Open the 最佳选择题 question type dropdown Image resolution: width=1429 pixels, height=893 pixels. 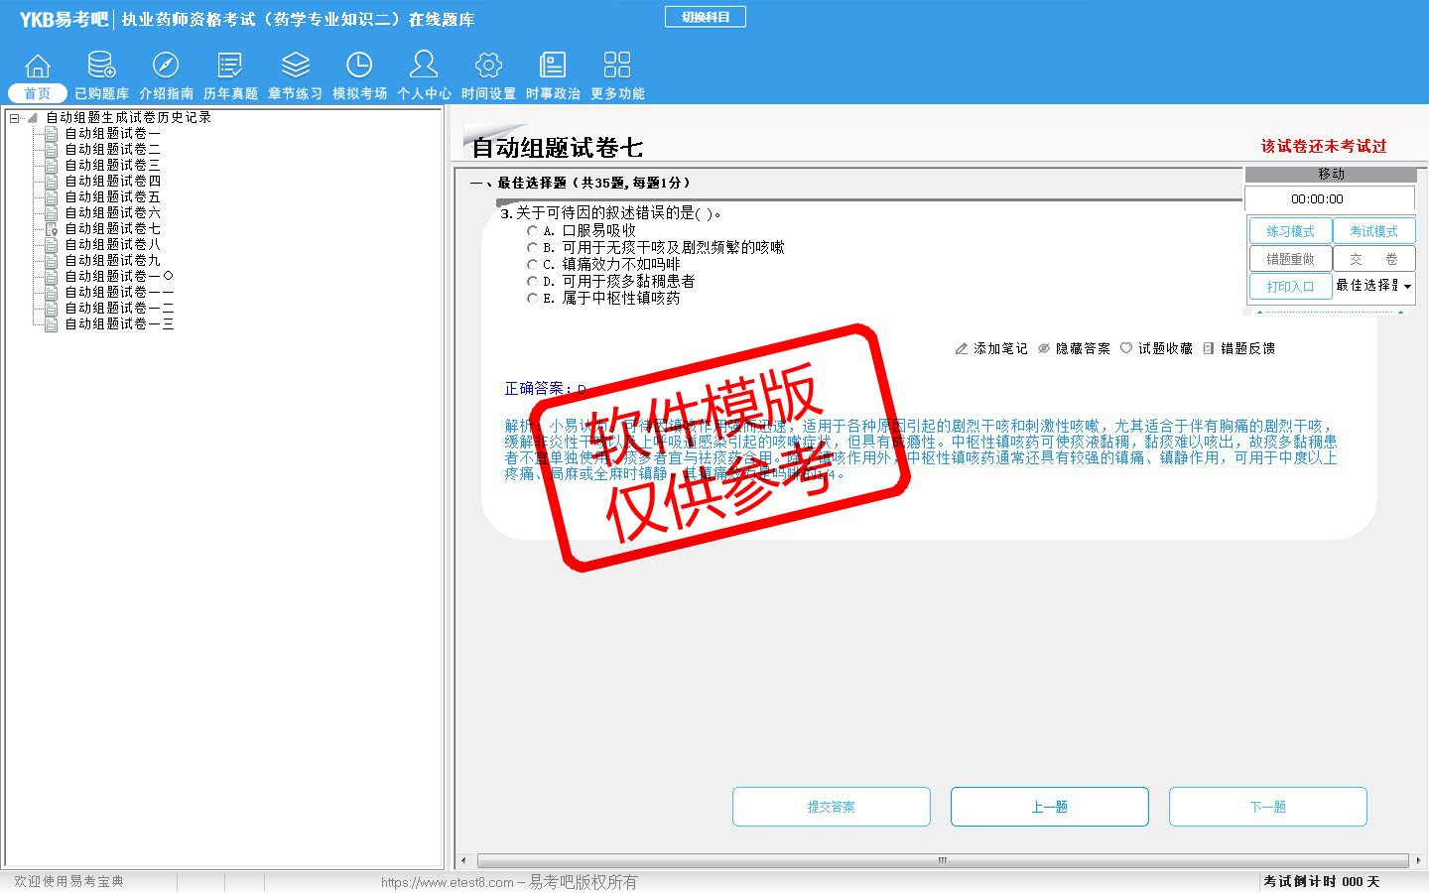tap(1407, 287)
